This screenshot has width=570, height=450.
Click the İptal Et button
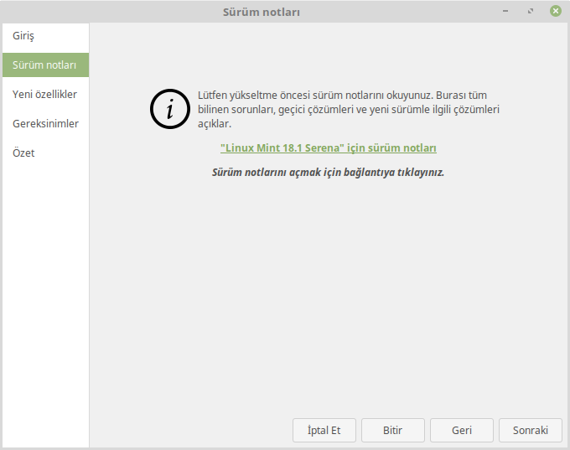tap(324, 431)
